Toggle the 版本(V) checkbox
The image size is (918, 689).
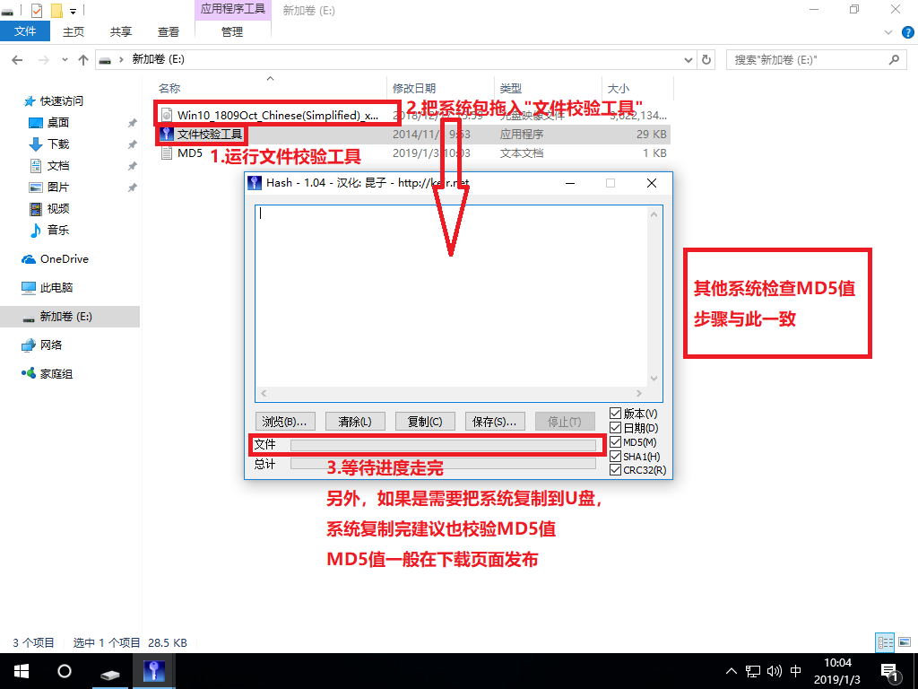tap(615, 413)
